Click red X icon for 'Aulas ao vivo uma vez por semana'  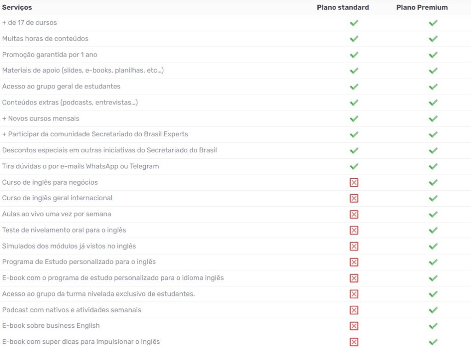coord(354,214)
